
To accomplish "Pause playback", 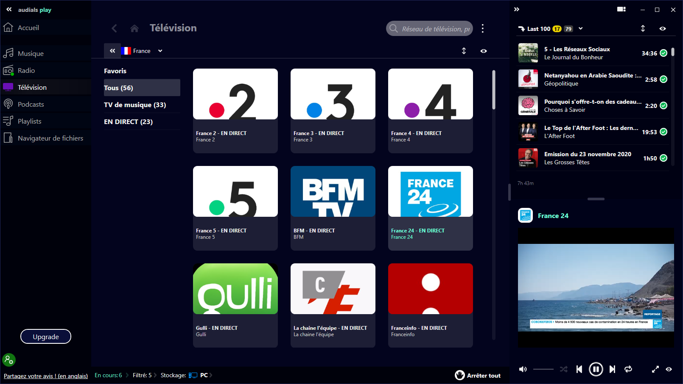I will (x=596, y=369).
